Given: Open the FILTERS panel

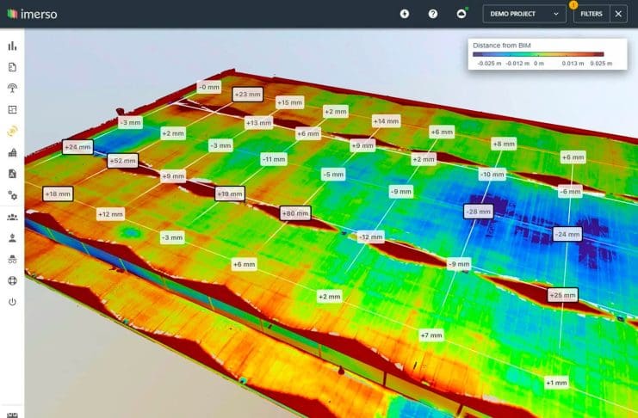Looking at the screenshot, I should [x=592, y=14].
